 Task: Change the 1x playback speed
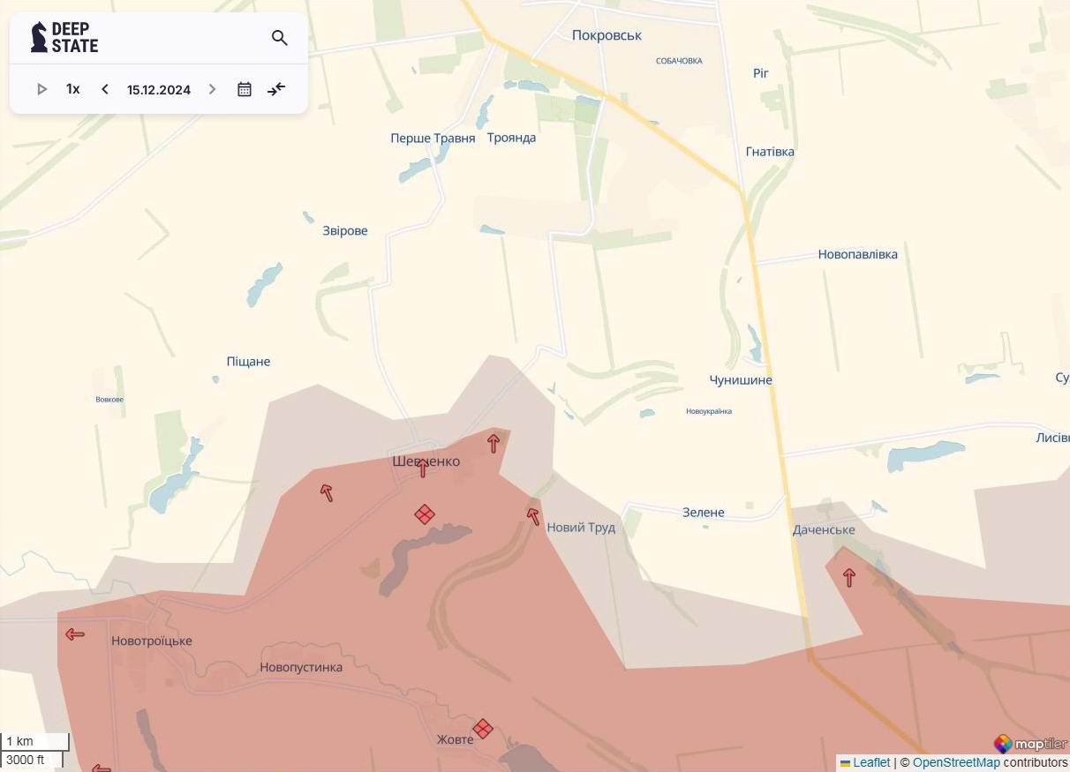pyautogui.click(x=73, y=89)
